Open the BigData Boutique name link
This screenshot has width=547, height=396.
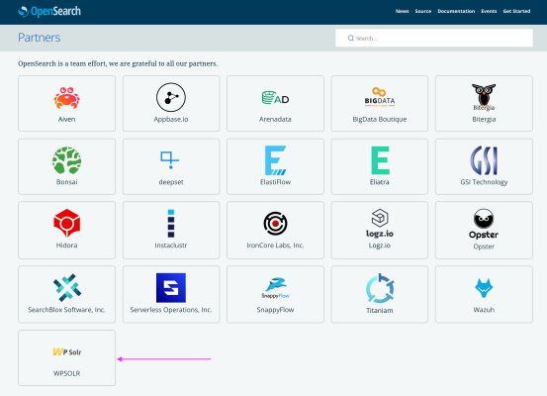[380, 119]
